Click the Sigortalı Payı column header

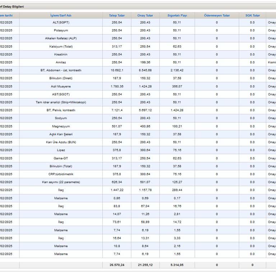tap(177, 15)
